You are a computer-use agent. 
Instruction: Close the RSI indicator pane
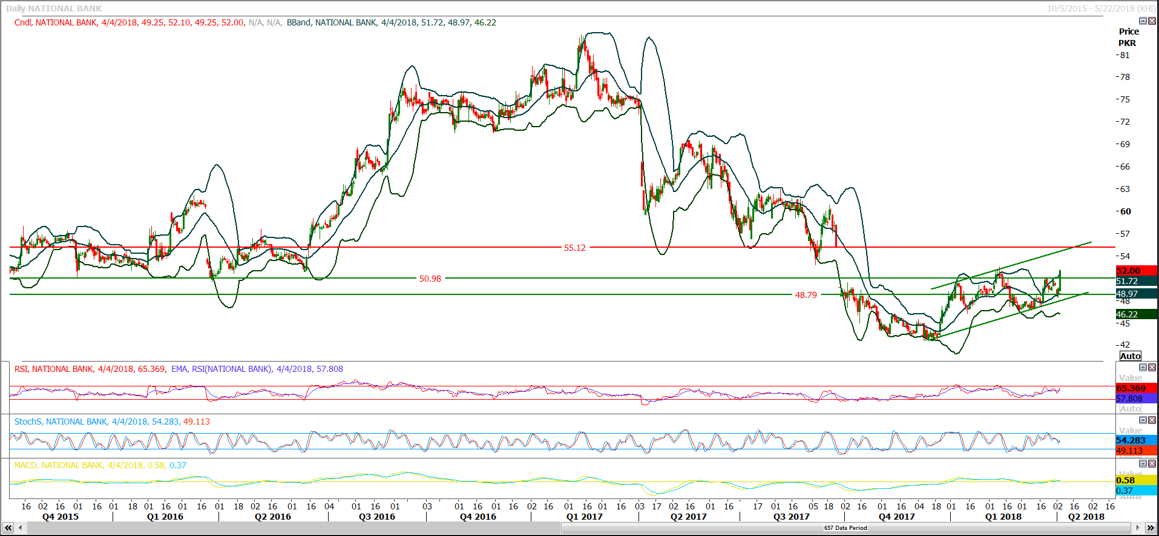[1152, 368]
